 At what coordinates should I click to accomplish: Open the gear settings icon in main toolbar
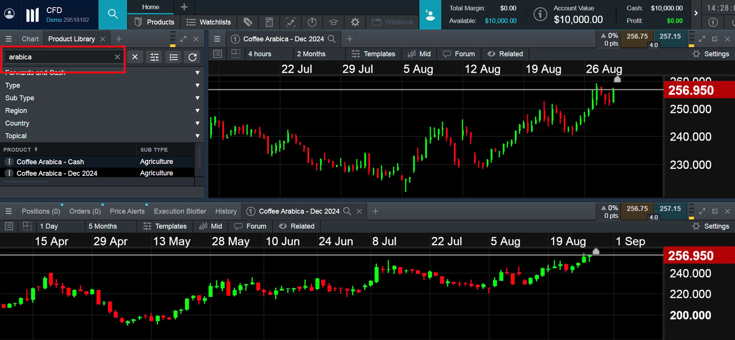tap(355, 22)
